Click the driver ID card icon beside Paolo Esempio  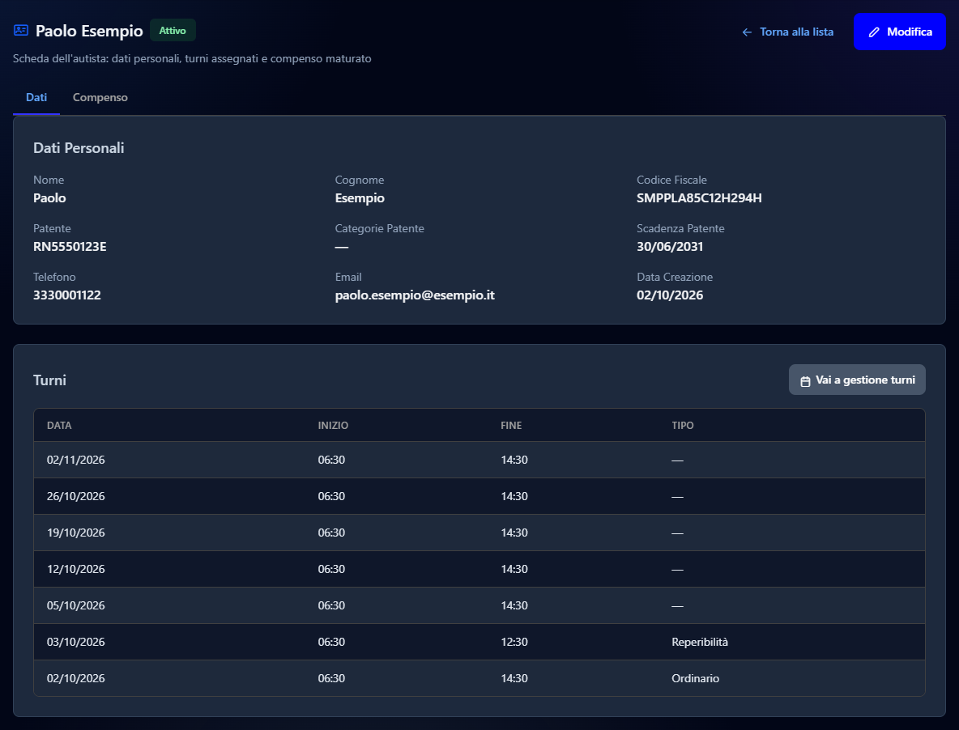pos(21,30)
